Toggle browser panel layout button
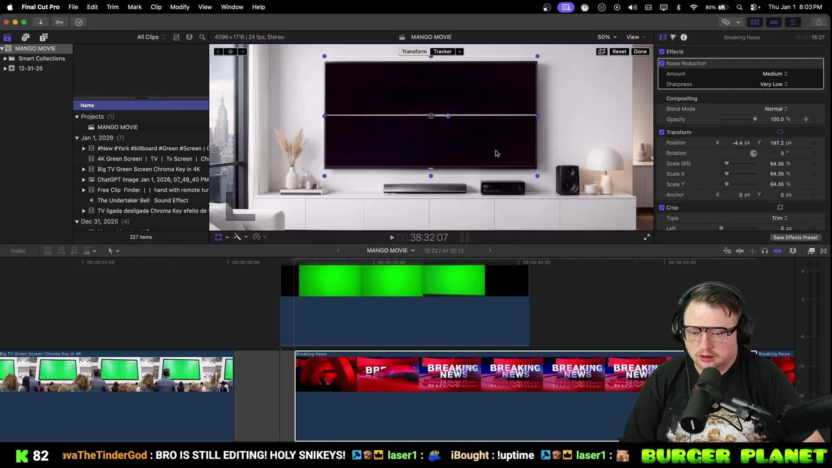The image size is (832, 468). (755, 22)
